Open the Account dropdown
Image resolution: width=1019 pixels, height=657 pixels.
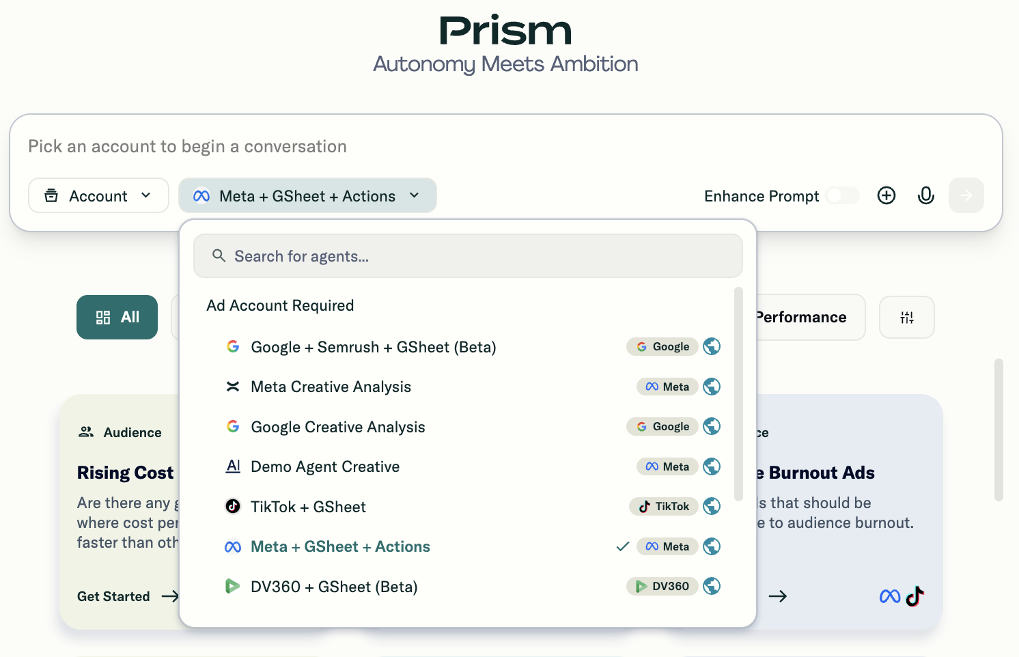click(98, 196)
